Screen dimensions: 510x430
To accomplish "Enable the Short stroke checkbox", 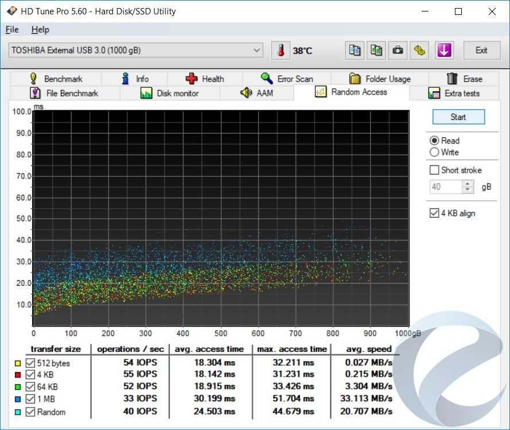I will pyautogui.click(x=435, y=170).
